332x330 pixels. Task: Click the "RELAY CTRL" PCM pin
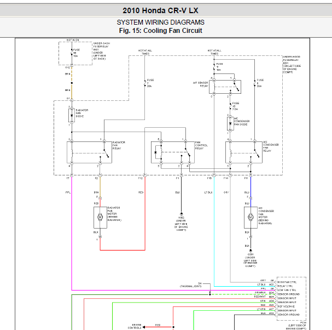pyautogui.click(x=285, y=286)
